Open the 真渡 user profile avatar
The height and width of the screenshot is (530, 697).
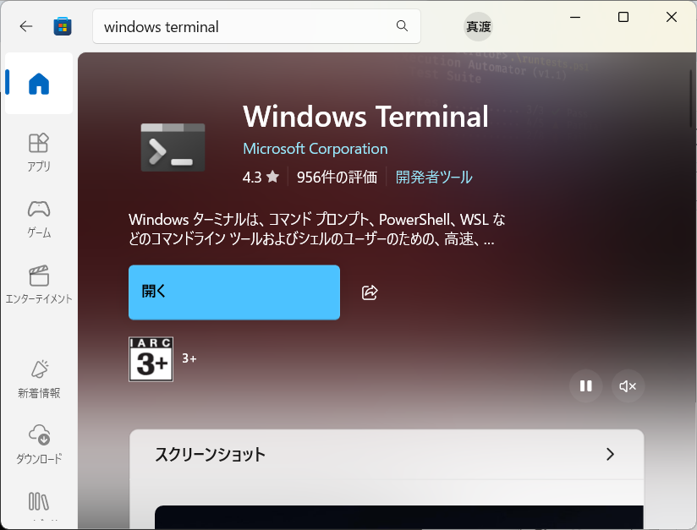(478, 26)
